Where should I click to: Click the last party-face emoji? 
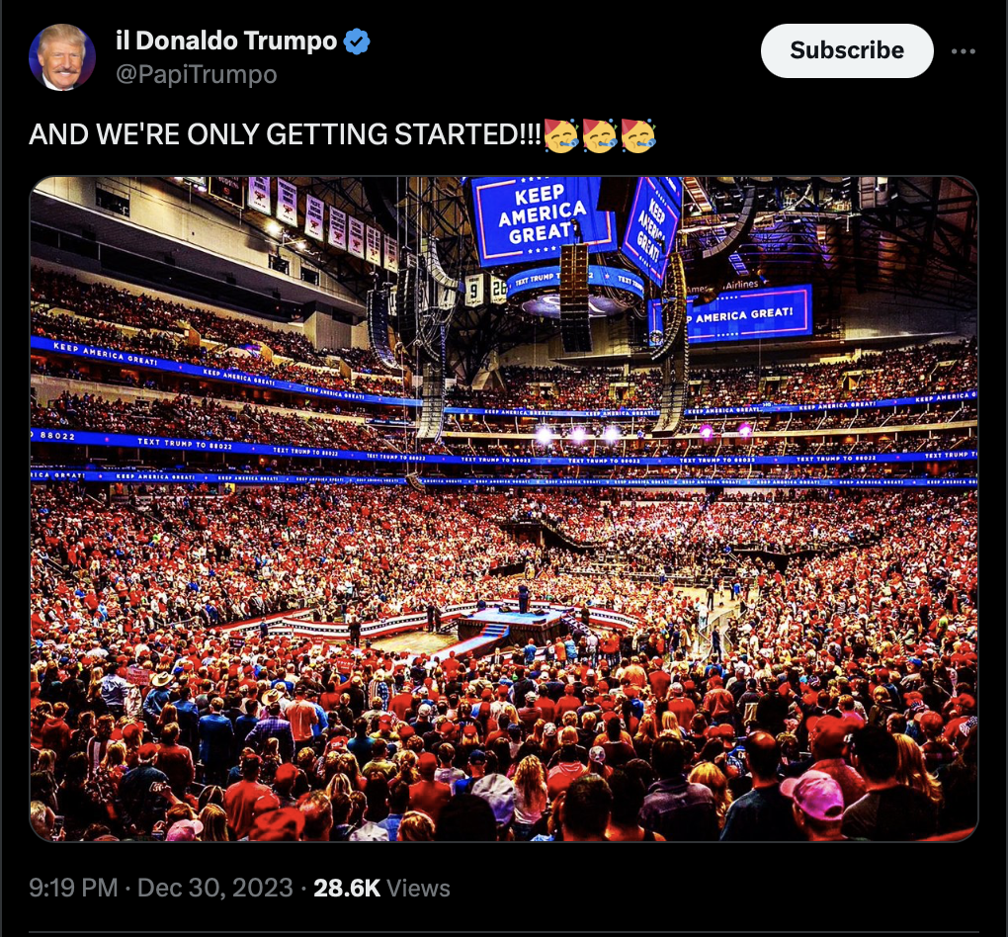tap(638, 135)
